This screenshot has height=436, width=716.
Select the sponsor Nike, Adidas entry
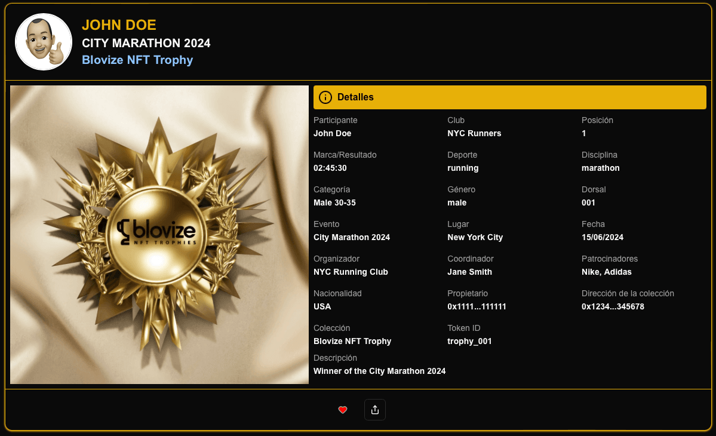click(606, 272)
